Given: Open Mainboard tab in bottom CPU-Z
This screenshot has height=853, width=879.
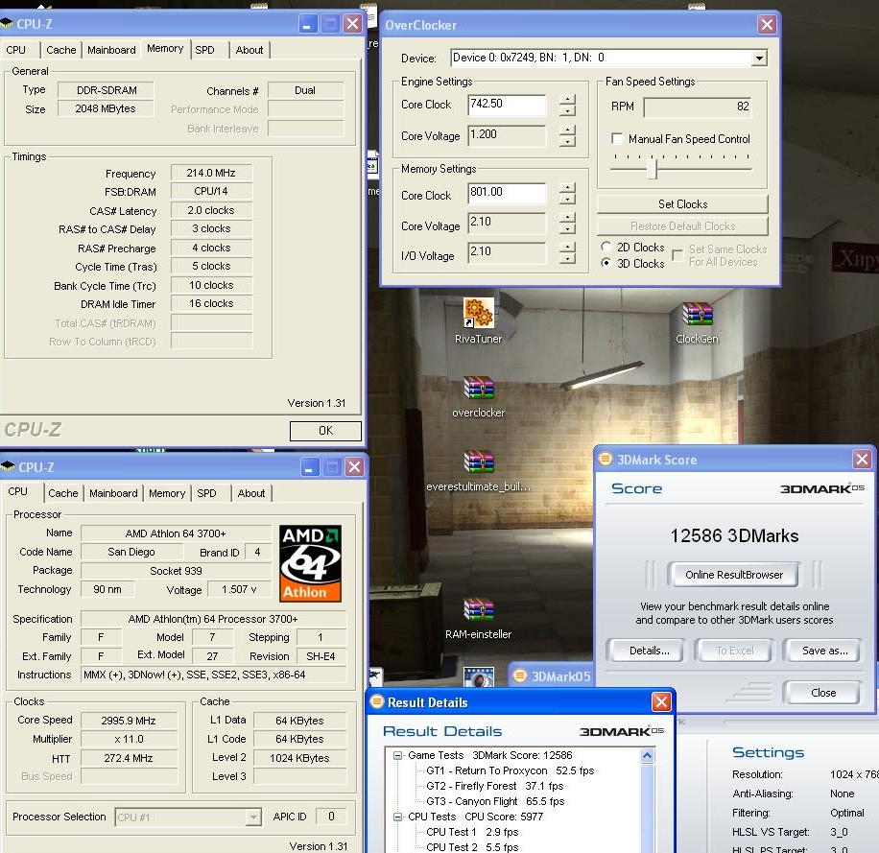Looking at the screenshot, I should pos(113,493).
